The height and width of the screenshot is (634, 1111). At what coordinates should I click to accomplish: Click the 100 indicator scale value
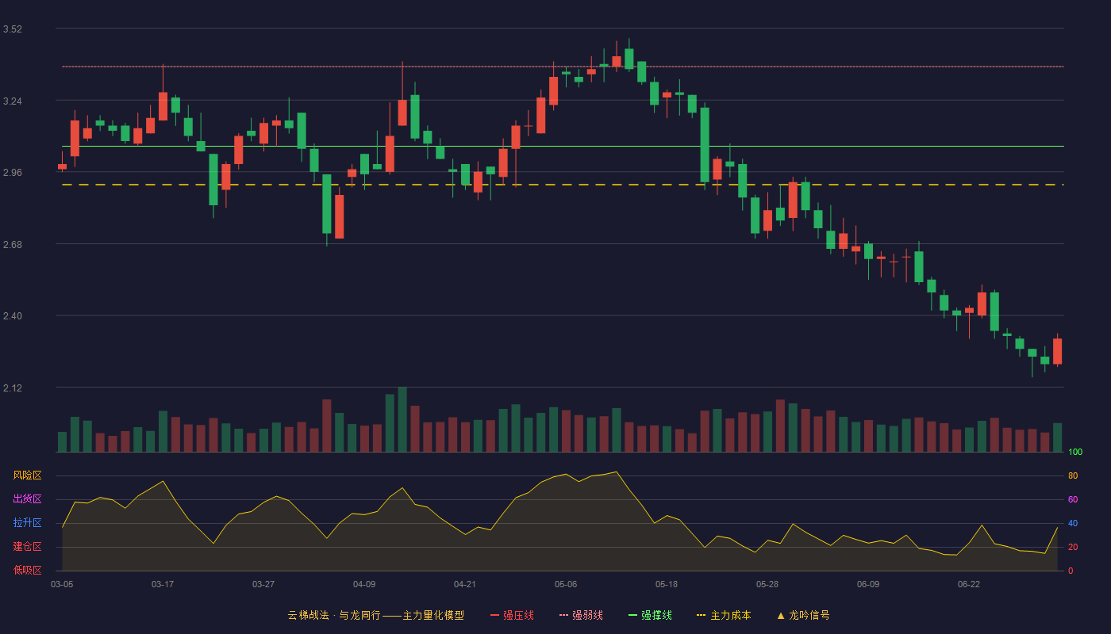coord(1075,452)
